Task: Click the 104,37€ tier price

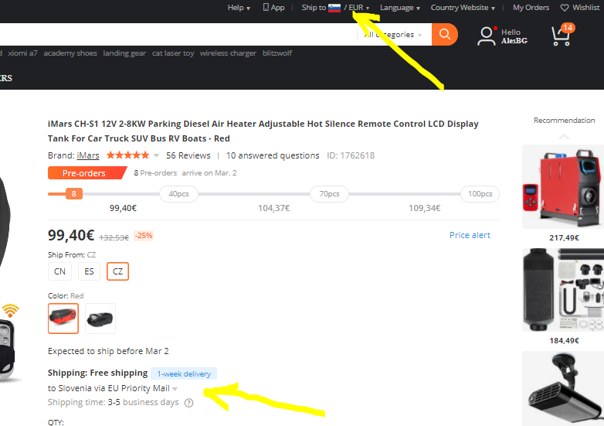Action: (x=273, y=208)
